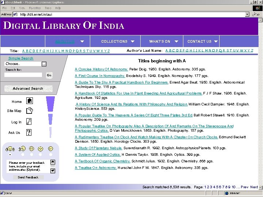Click the sad fifth smiley face
The height and width of the screenshot is (197, 263).
pos(50,148)
